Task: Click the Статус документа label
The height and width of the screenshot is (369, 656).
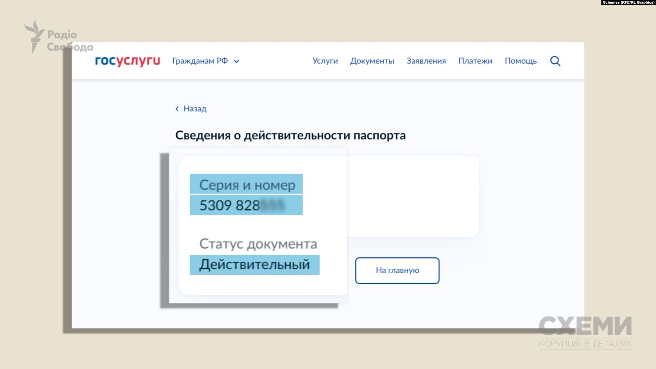Action: tap(258, 244)
